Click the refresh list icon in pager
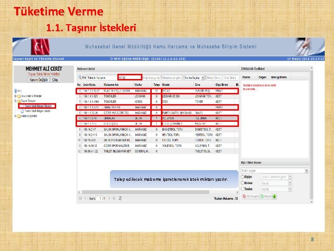 click(120, 198)
